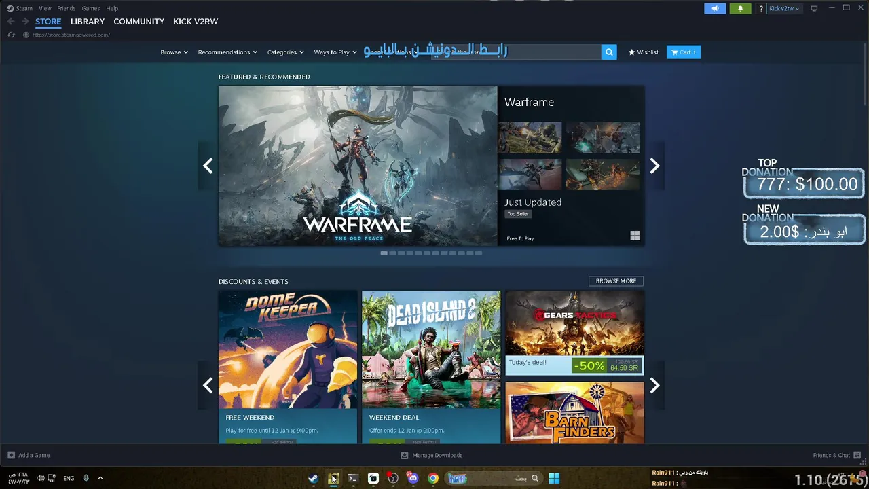This screenshot has height=489, width=869.
Task: Click the Windows platform icon on Warframe
Action: pos(635,236)
